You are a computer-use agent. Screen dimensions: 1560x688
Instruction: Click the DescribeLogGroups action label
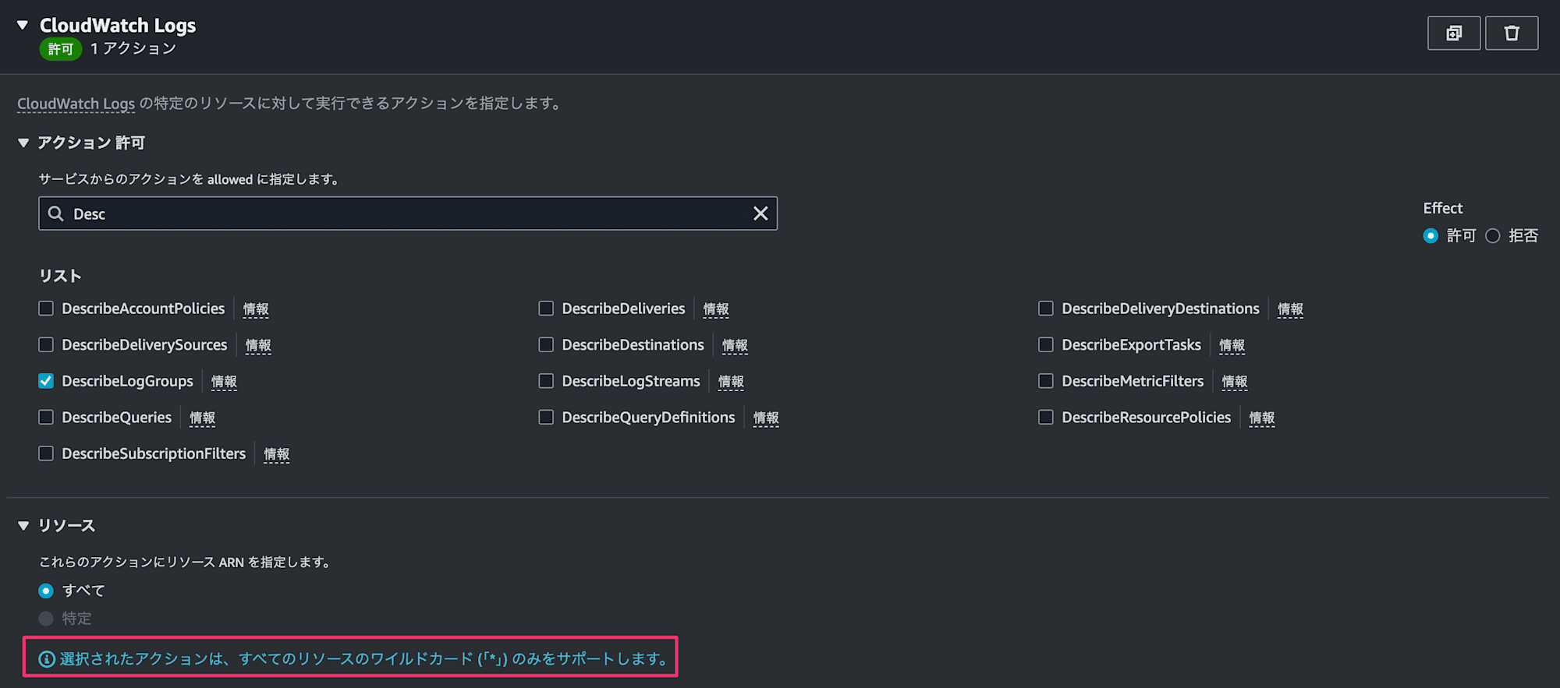point(128,381)
